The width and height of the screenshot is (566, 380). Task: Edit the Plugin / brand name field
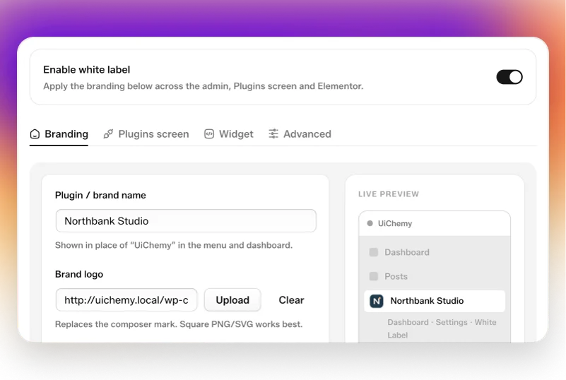(x=186, y=221)
